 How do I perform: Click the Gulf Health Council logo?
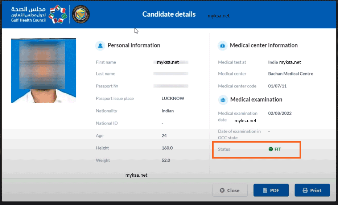tap(39, 14)
